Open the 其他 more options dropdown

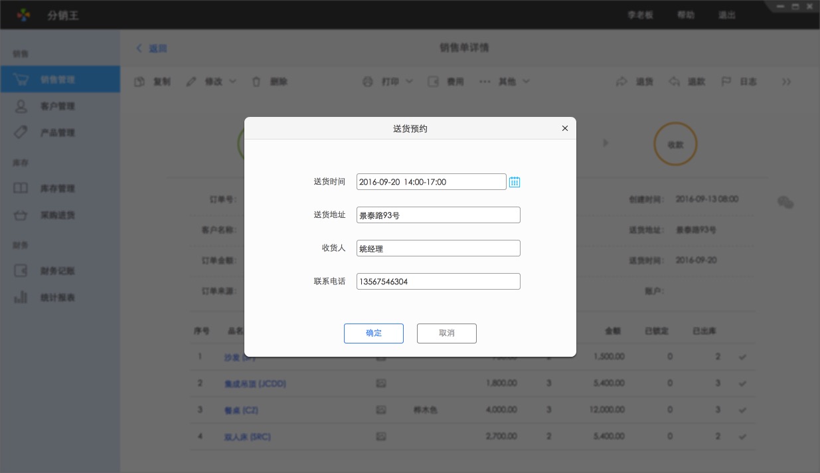click(526, 82)
